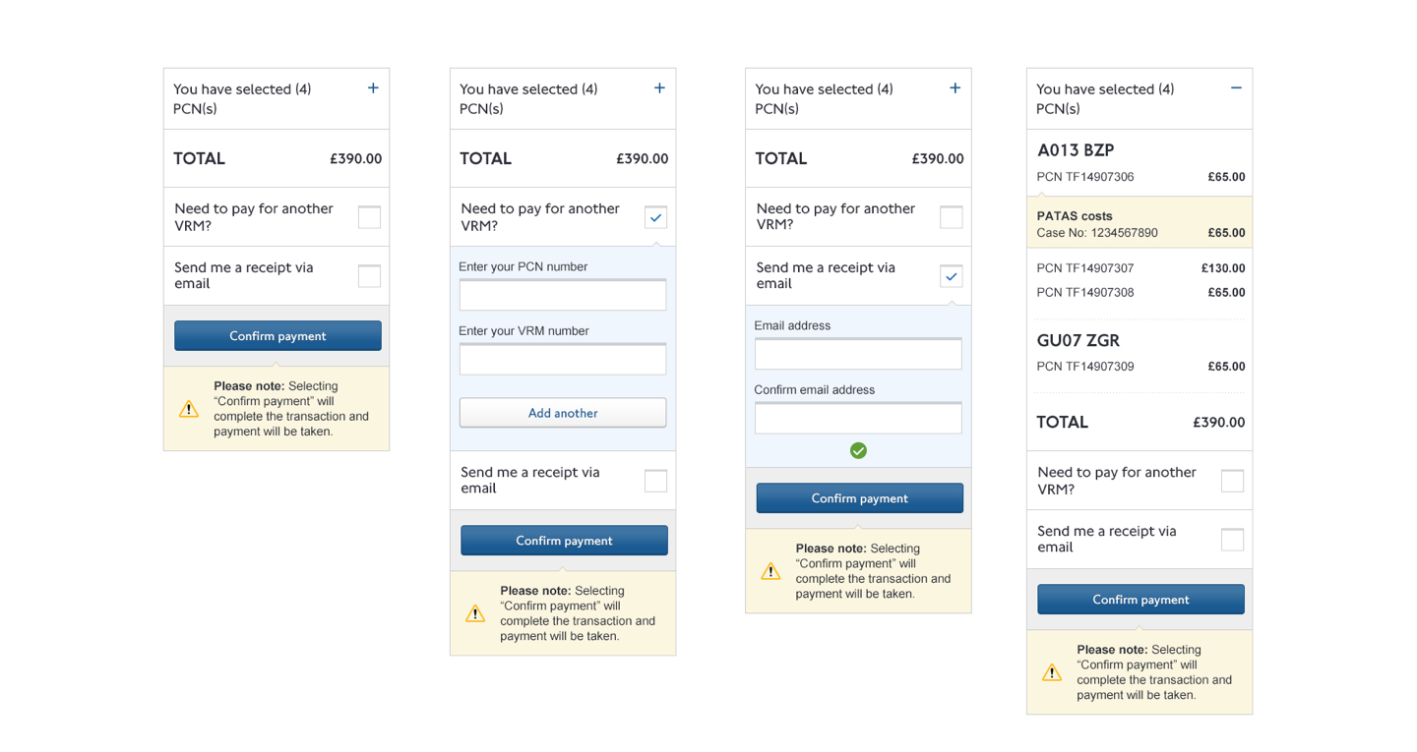Click the green checkmark validation icon

[x=858, y=450]
